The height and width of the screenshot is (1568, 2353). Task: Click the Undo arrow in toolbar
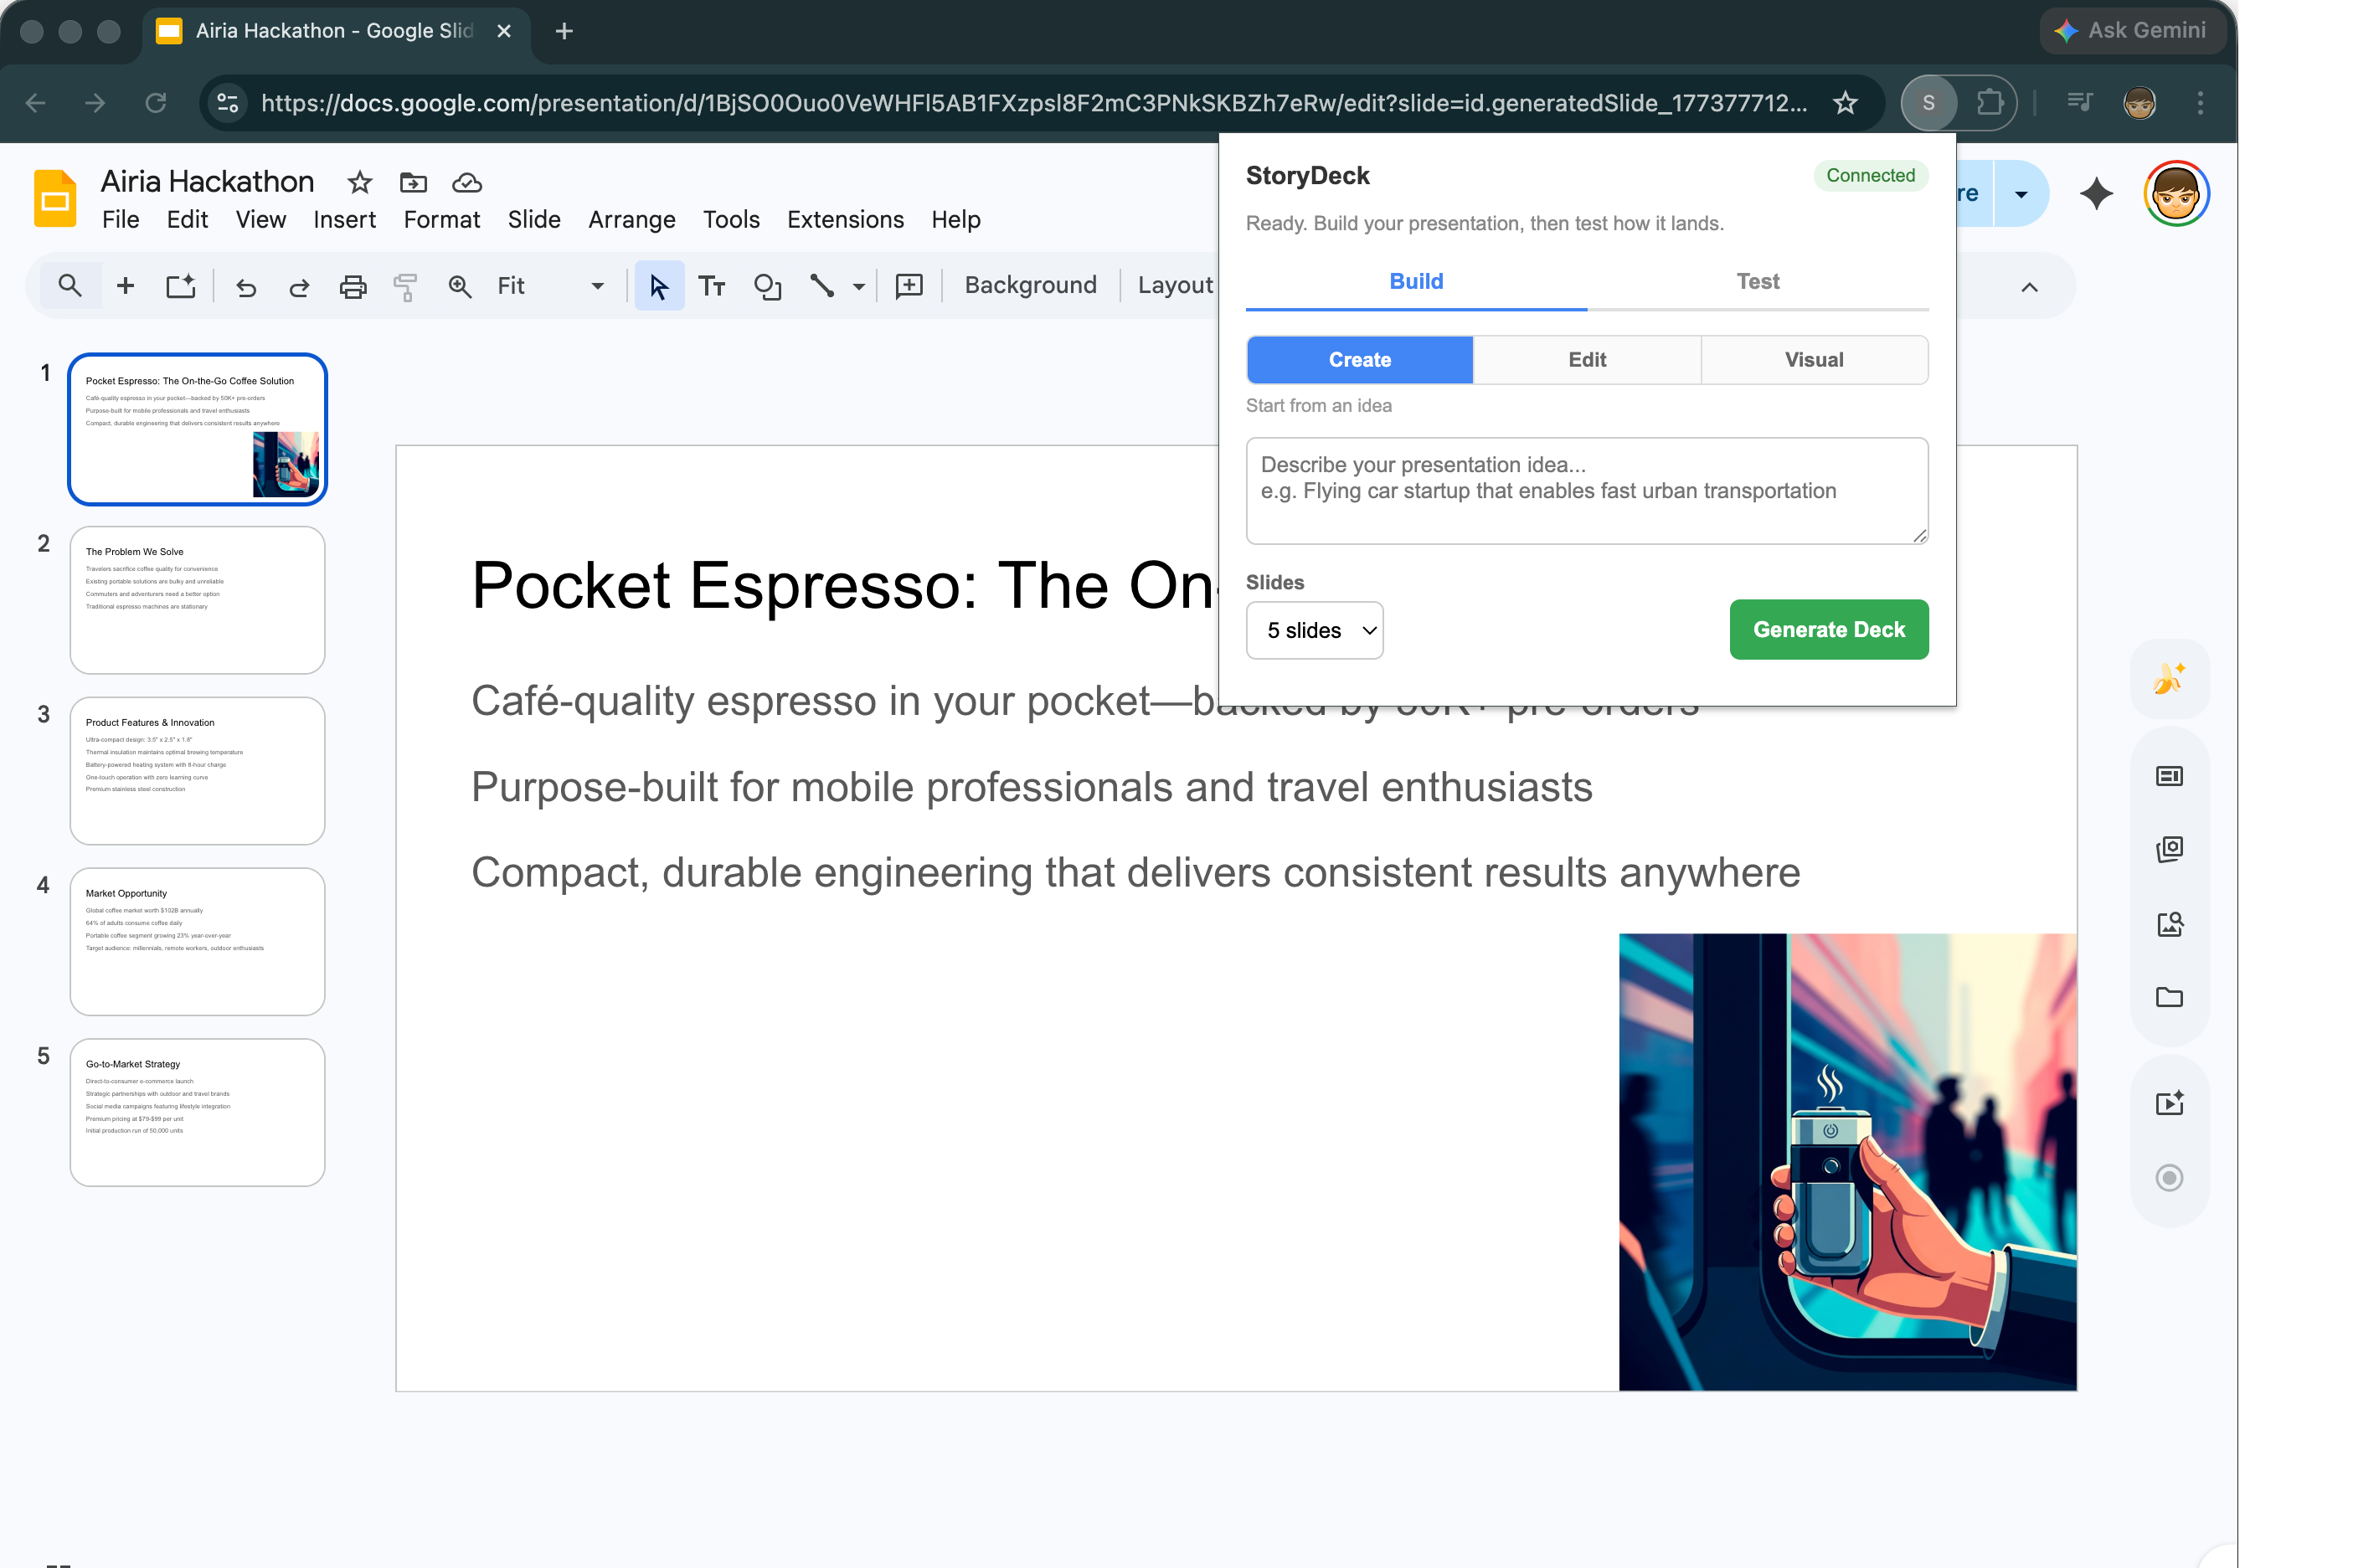point(246,287)
